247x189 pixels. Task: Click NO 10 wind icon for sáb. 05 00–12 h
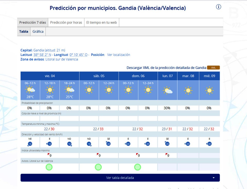coord(89,144)
